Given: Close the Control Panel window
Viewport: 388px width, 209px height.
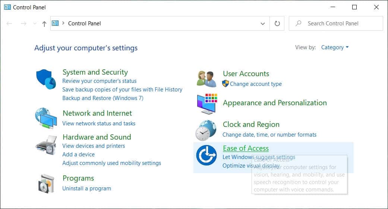Looking at the screenshot, I should (x=376, y=7).
